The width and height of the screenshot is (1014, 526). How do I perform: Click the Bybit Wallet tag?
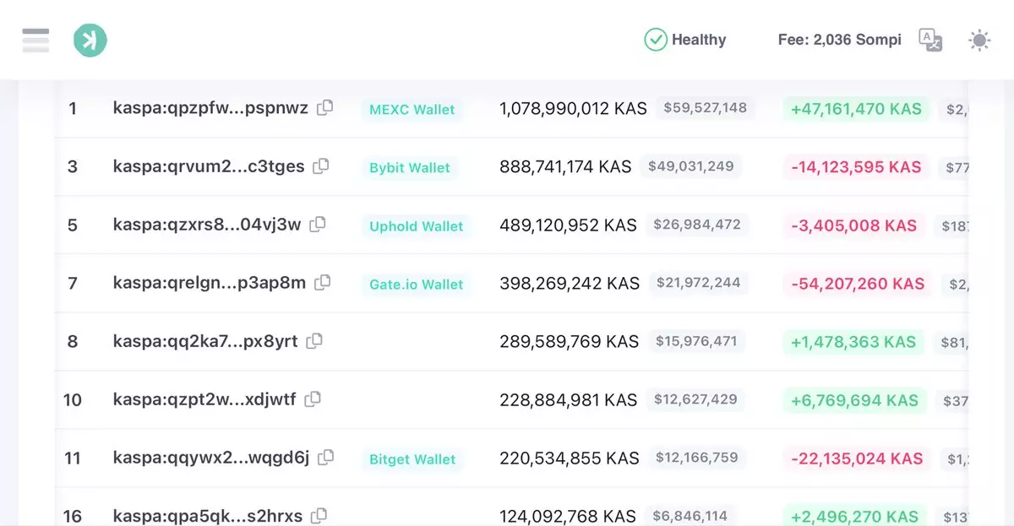pyautogui.click(x=410, y=168)
